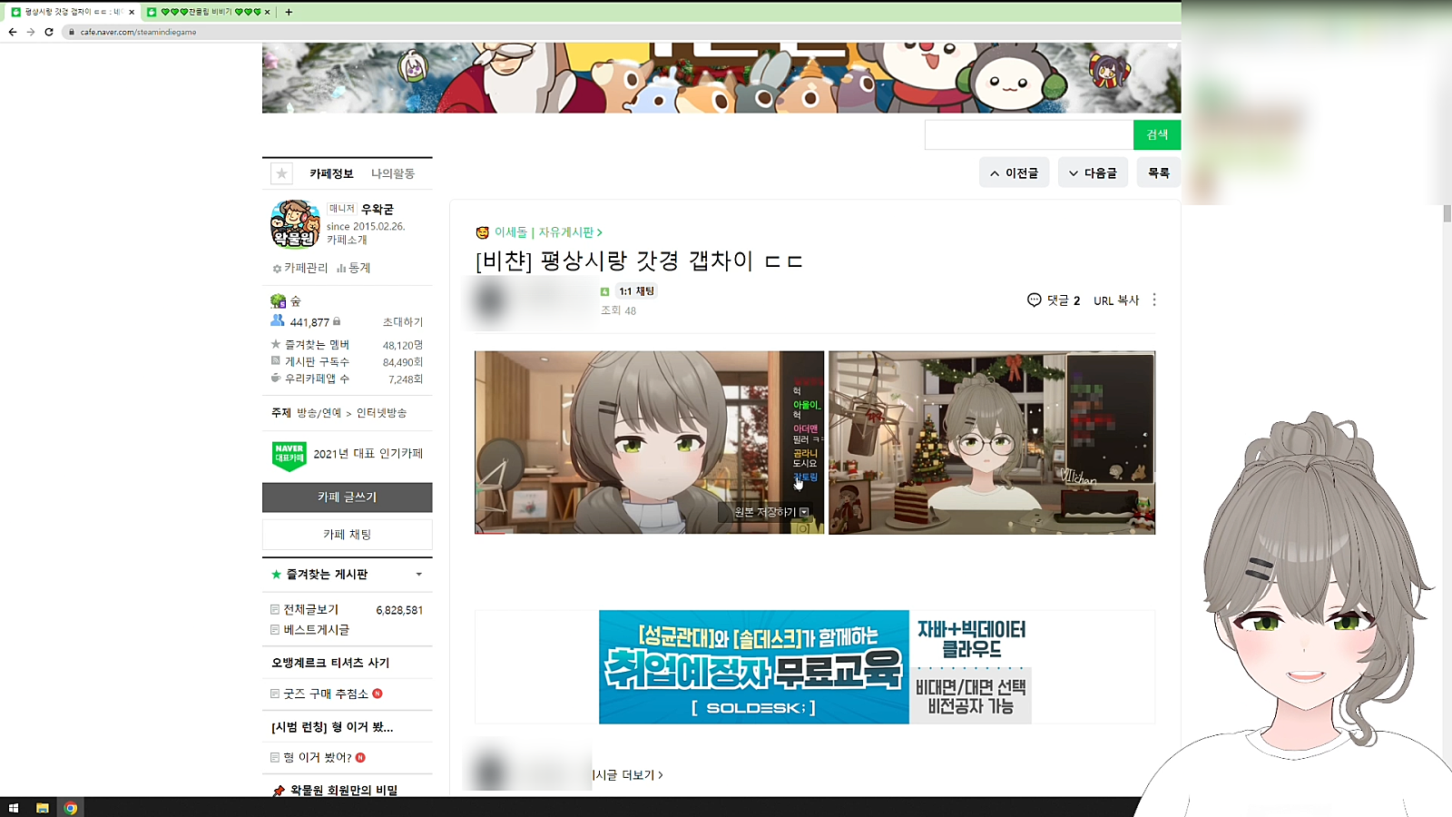Open a new browser tab with plus icon
The width and height of the screenshot is (1452, 817).
(289, 12)
